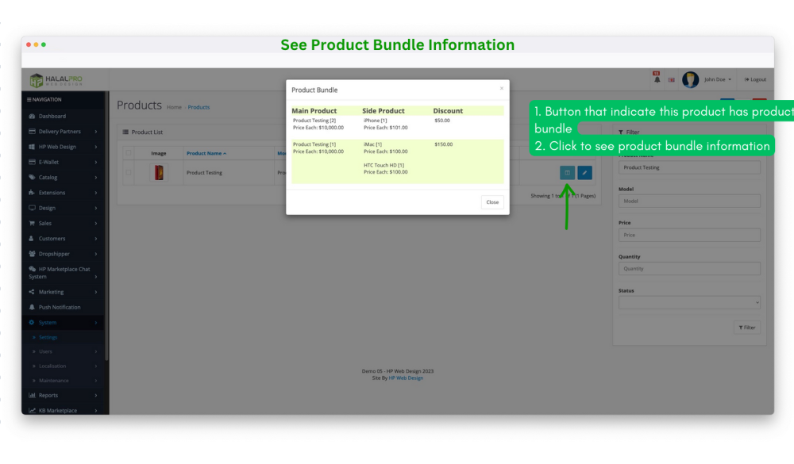Click the Product Testing thumbnail image

pyautogui.click(x=159, y=173)
